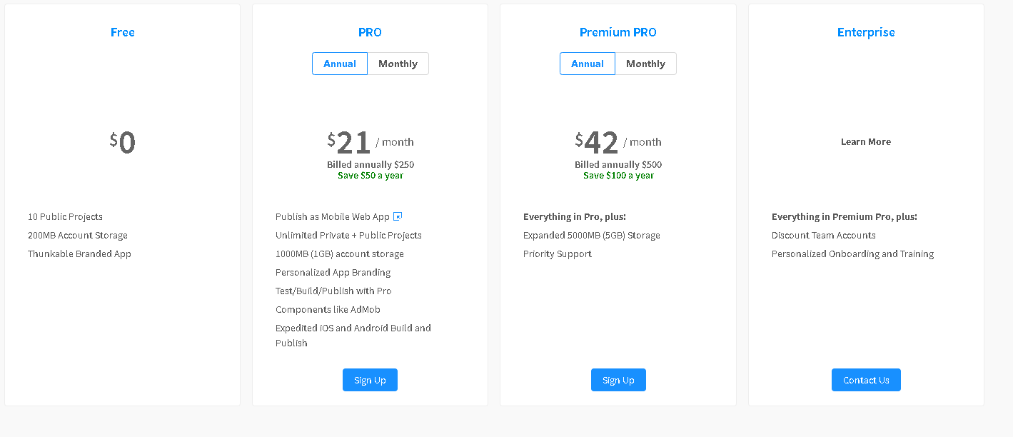
Task: Switch the PRO plan to Monthly billing
Action: tap(398, 64)
